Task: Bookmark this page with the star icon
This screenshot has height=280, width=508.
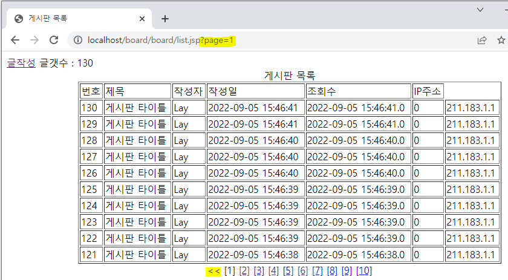Action: coord(501,40)
